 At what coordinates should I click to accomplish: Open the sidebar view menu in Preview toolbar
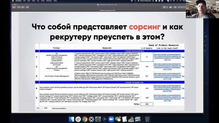coord(14,7)
